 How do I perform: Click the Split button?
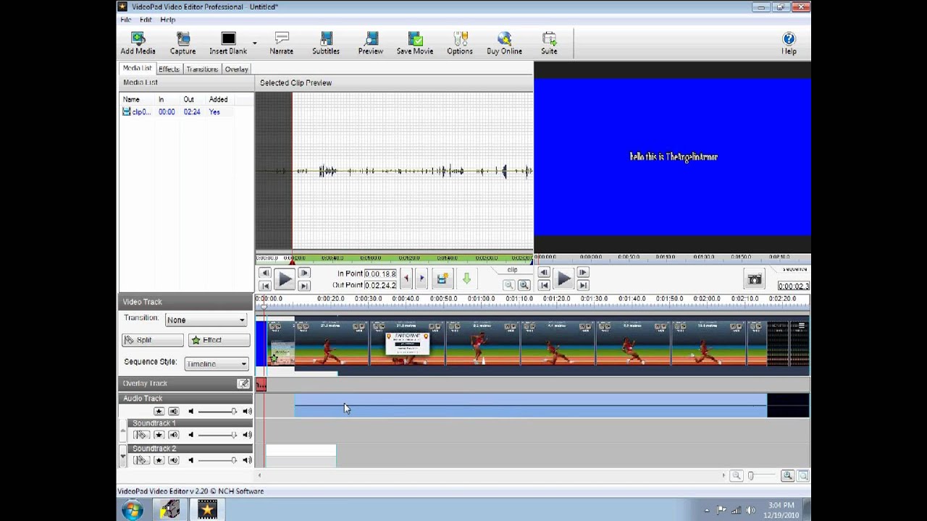(x=153, y=340)
